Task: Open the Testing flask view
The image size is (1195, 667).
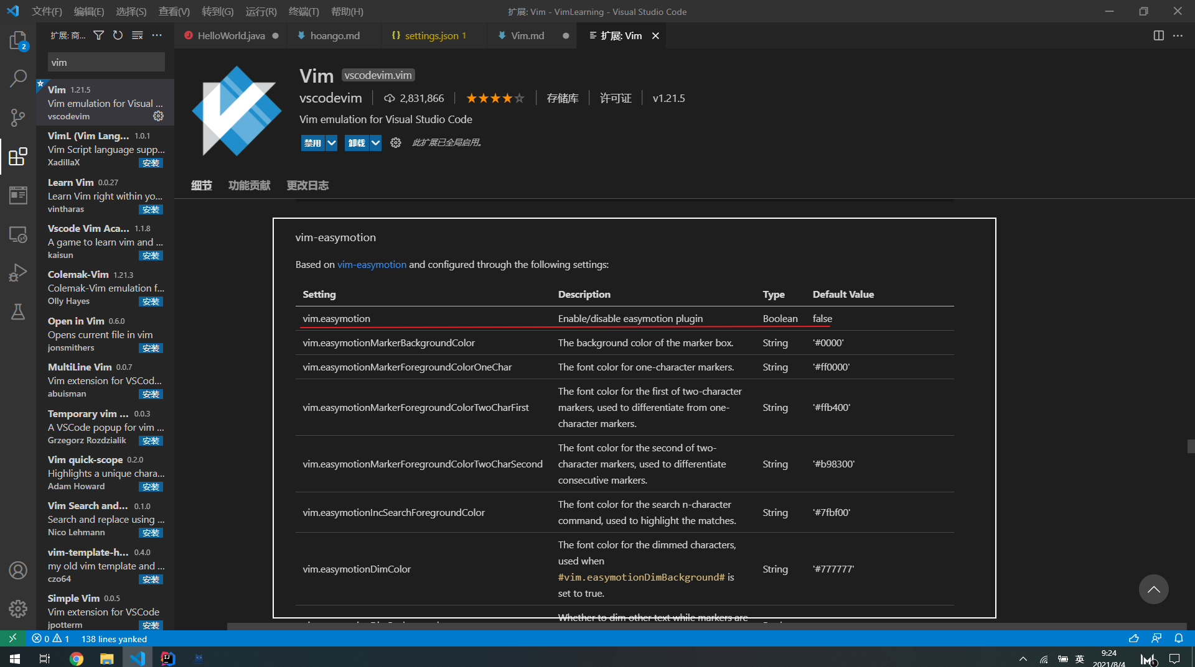Action: [17, 311]
